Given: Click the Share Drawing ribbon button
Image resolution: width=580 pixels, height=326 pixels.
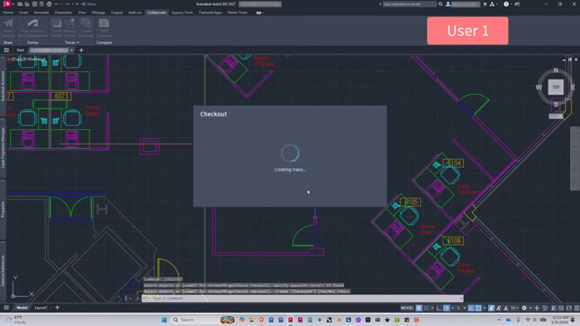Looking at the screenshot, I should tap(8, 28).
